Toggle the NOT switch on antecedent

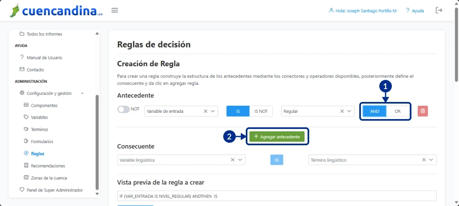click(124, 109)
